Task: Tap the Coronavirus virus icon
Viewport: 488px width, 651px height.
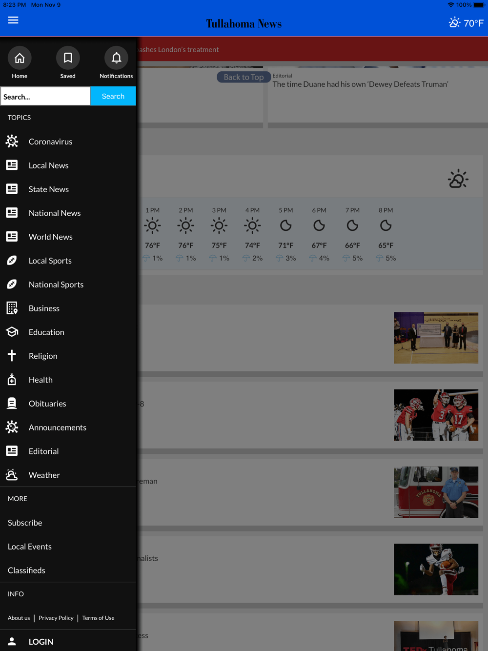Action: tap(12, 142)
